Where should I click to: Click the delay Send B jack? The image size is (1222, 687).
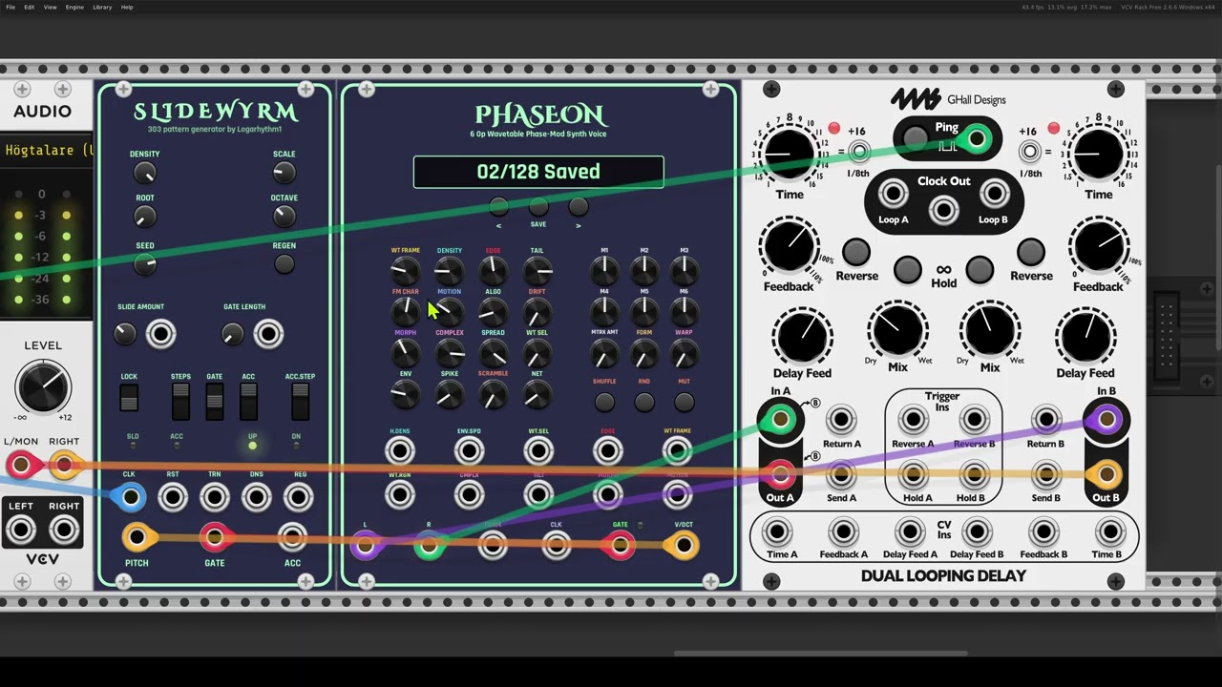1046,474
